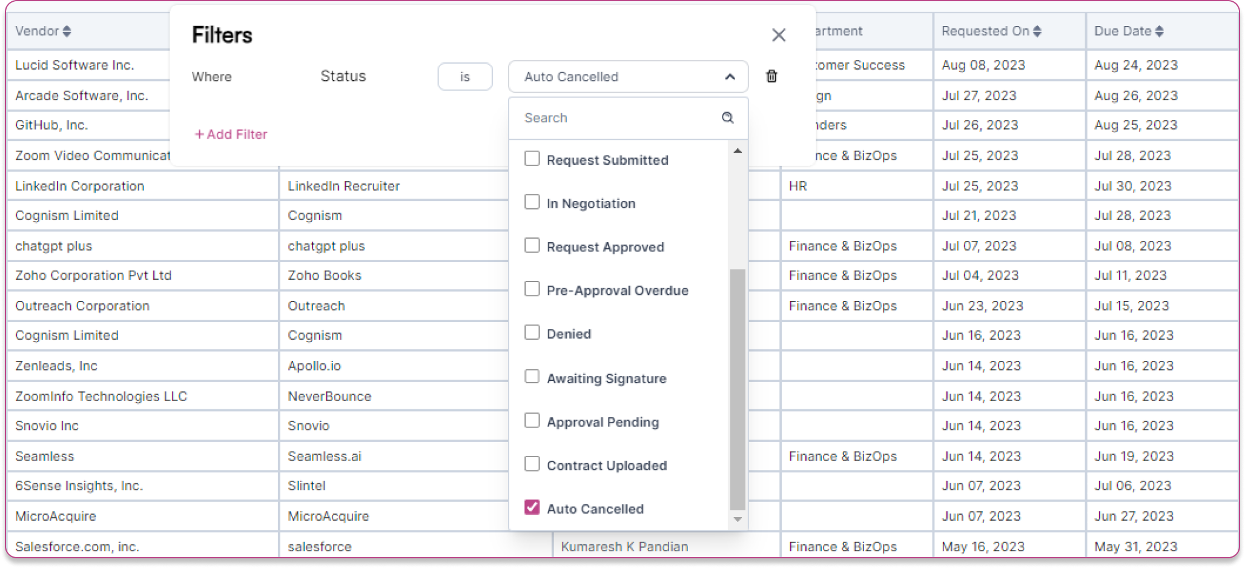1245x568 pixels.
Task: Click the Zoho Books cell
Action: [325, 276]
